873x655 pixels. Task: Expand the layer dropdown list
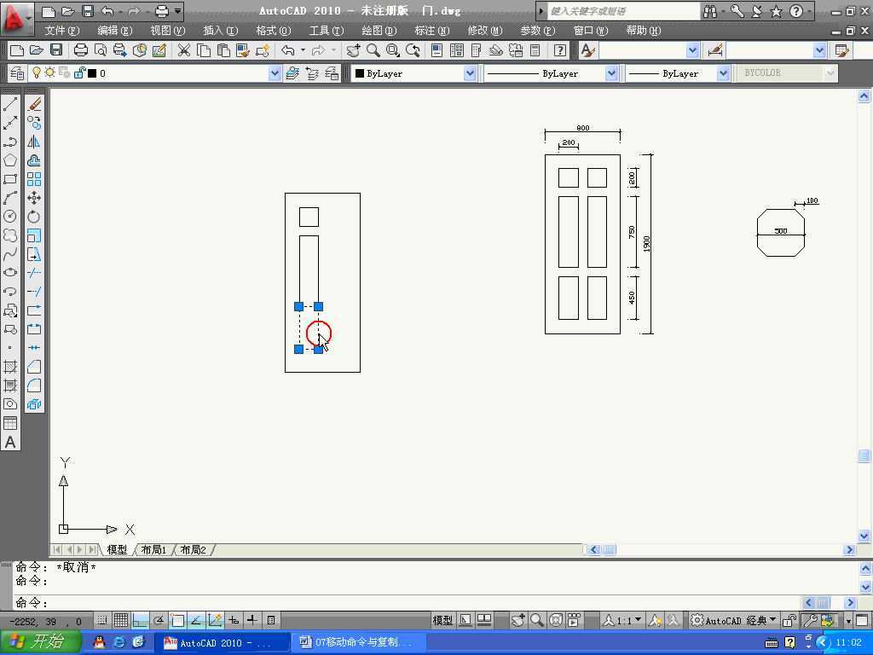click(274, 73)
